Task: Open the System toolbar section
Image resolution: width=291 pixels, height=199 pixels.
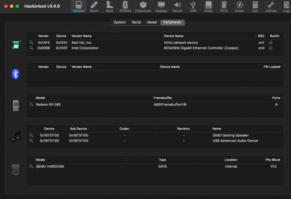Action: coord(78,7)
